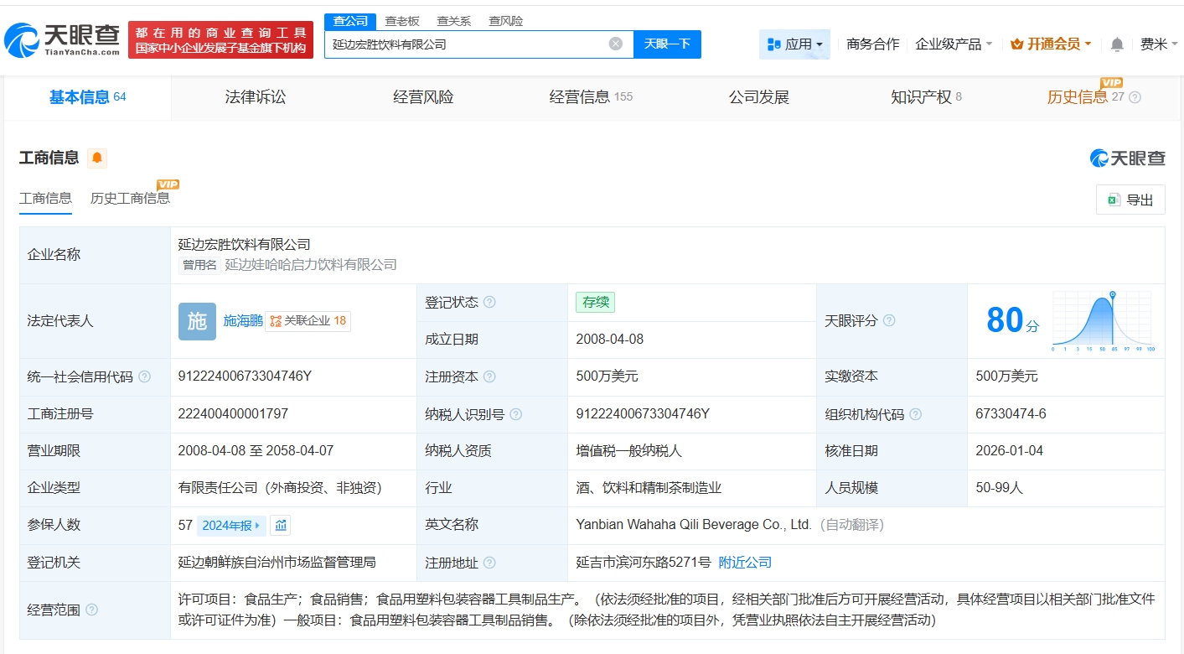Click the 导出 export button

coord(1130,200)
